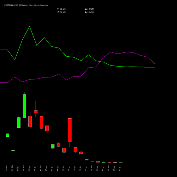Select the flat green dash candle on 24 Mar

(x=13, y=150)
